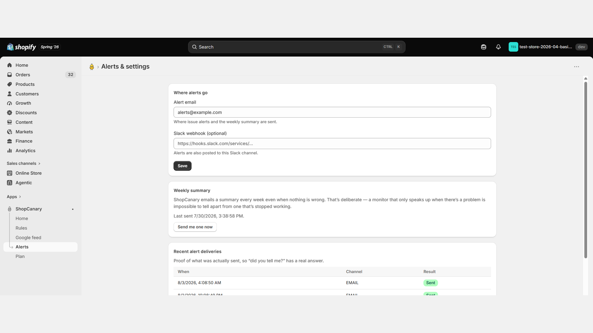The height and width of the screenshot is (333, 593).
Task: Click the Save button
Action: [x=182, y=166]
